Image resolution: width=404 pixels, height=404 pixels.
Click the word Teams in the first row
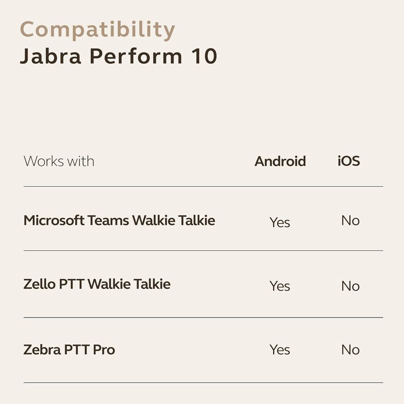[x=108, y=221]
